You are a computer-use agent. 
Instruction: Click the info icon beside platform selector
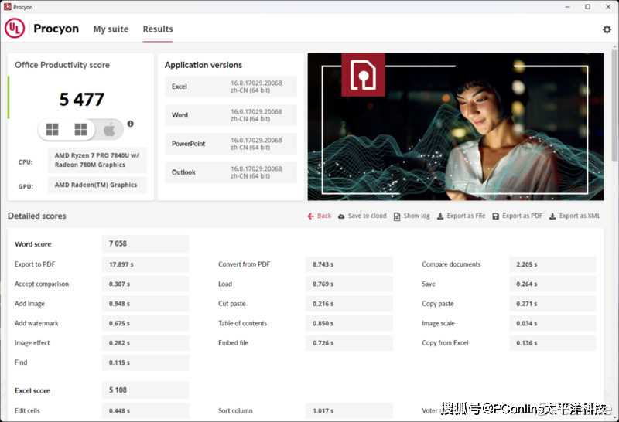point(130,124)
